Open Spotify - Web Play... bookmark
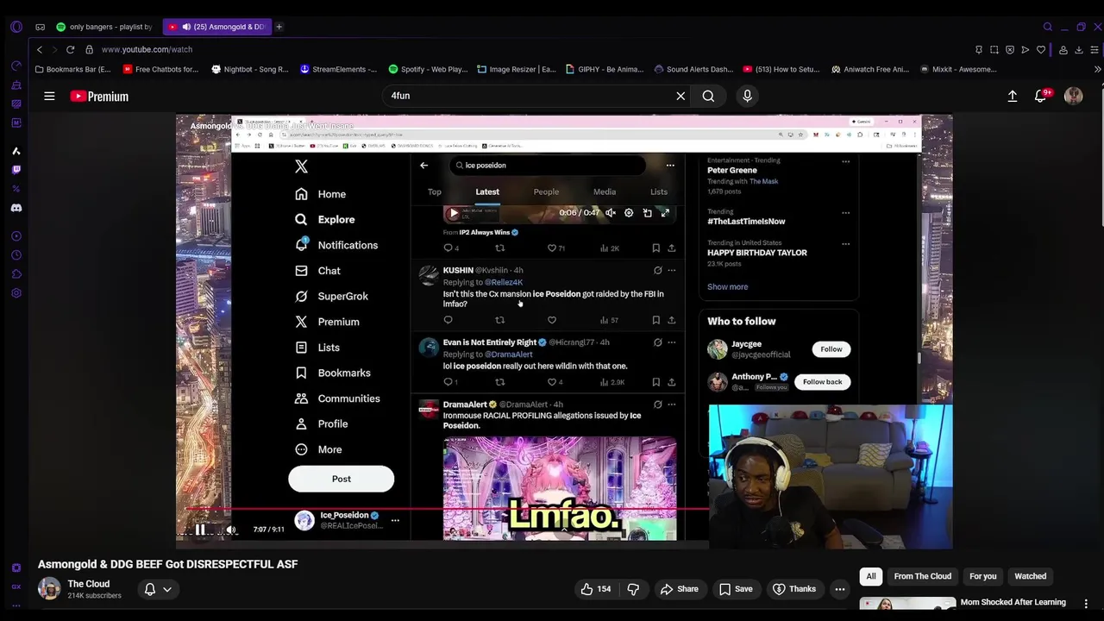 tap(428, 69)
